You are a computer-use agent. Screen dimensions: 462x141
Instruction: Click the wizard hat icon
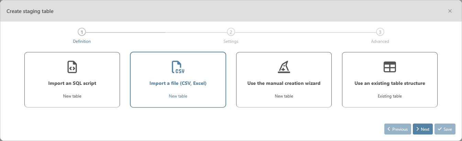tap(284, 67)
